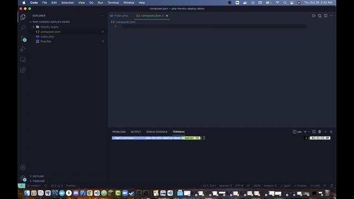Viewport: 354px width, 199px height.
Task: Open the Go menu
Action: pos(91,3)
